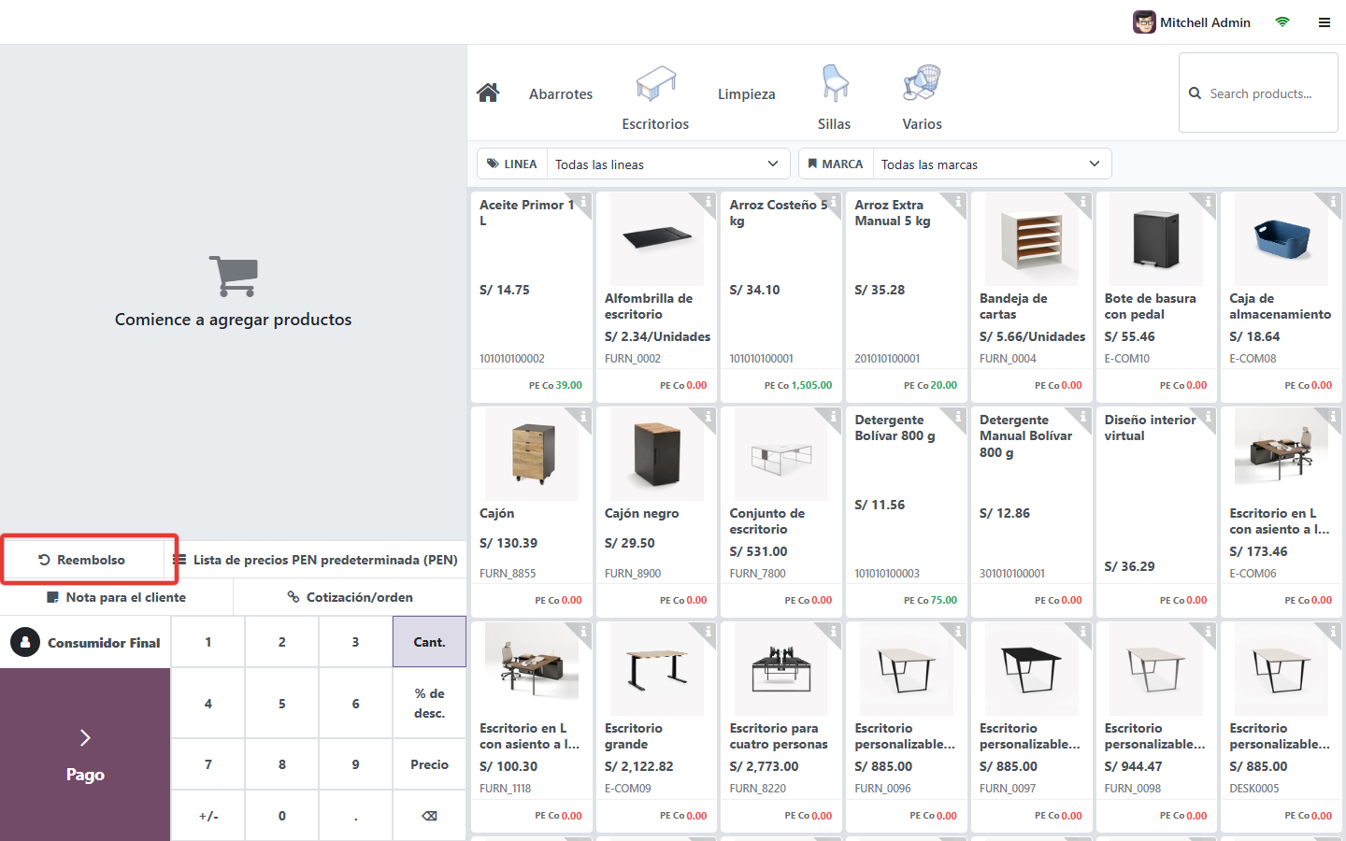The height and width of the screenshot is (841, 1346).
Task: Delete last digit with backspace key
Action: (x=429, y=816)
